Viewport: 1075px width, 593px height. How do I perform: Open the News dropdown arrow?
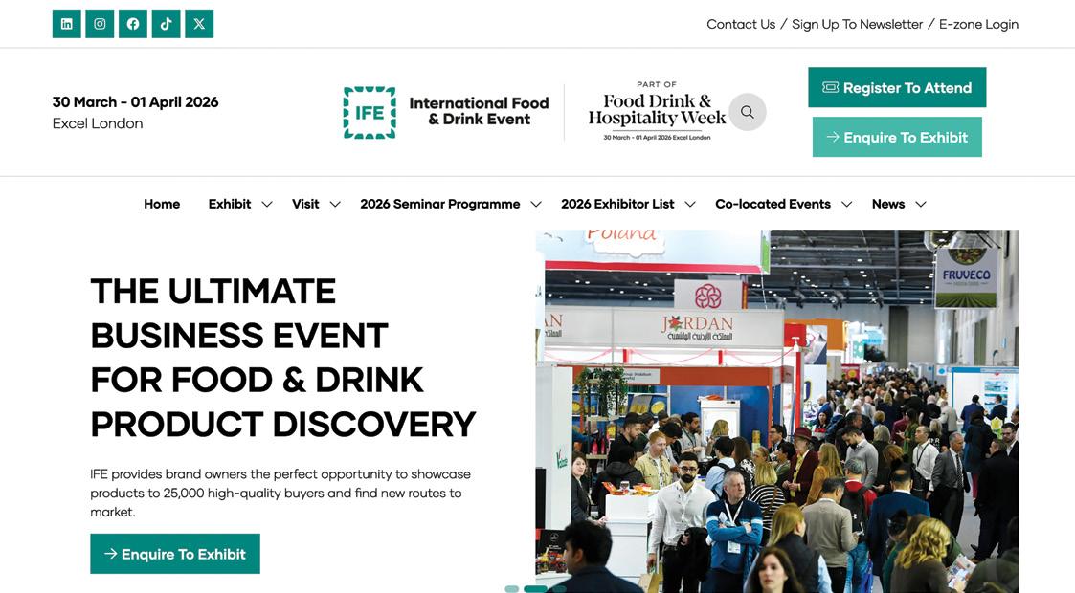pyautogui.click(x=921, y=204)
